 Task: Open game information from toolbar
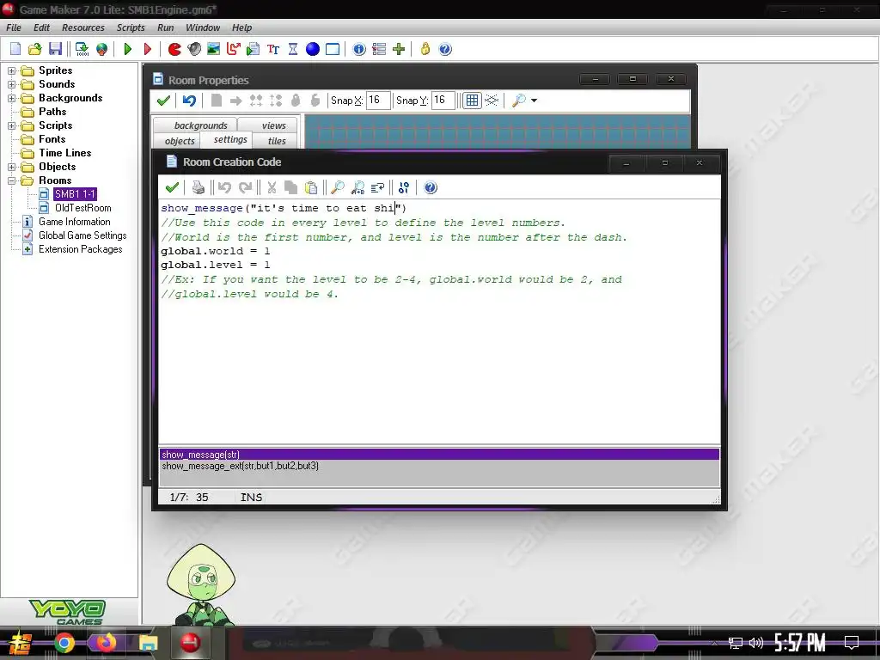click(x=359, y=49)
